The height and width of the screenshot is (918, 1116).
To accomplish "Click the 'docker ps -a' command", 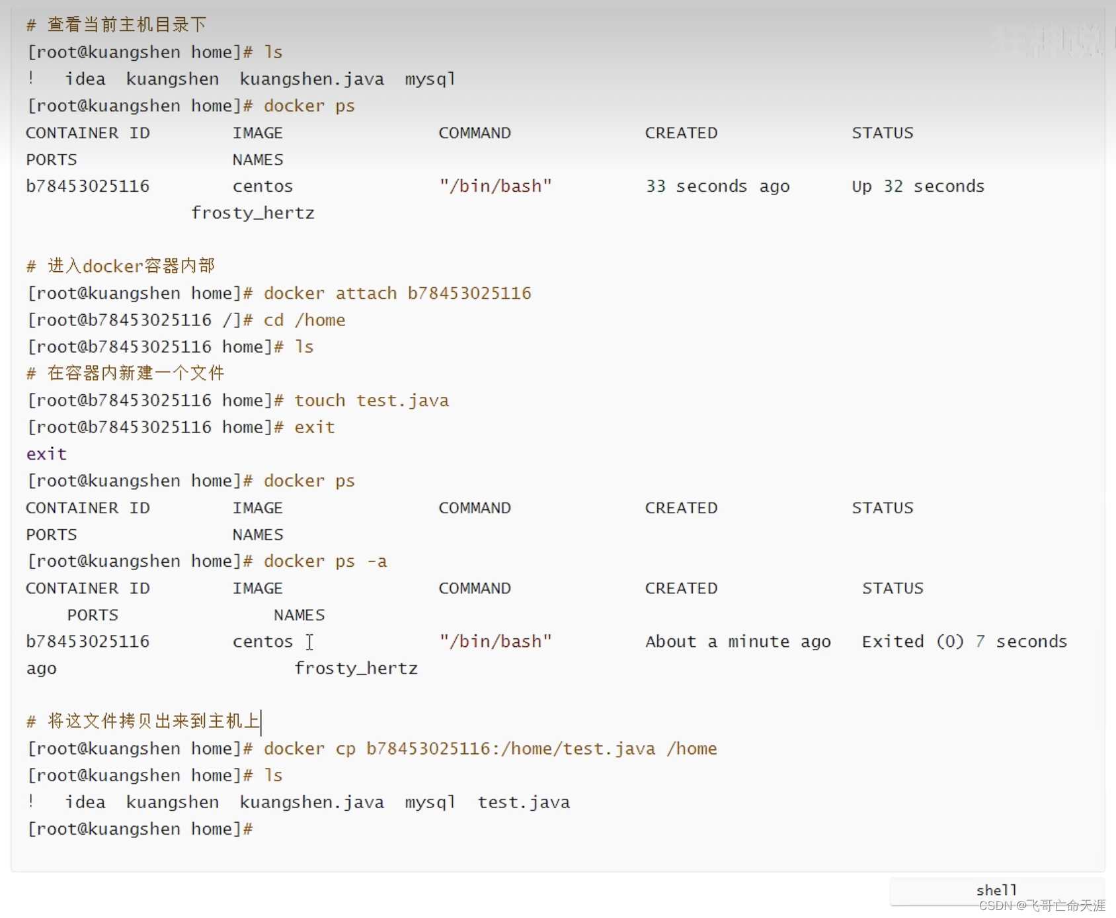I will (x=325, y=562).
